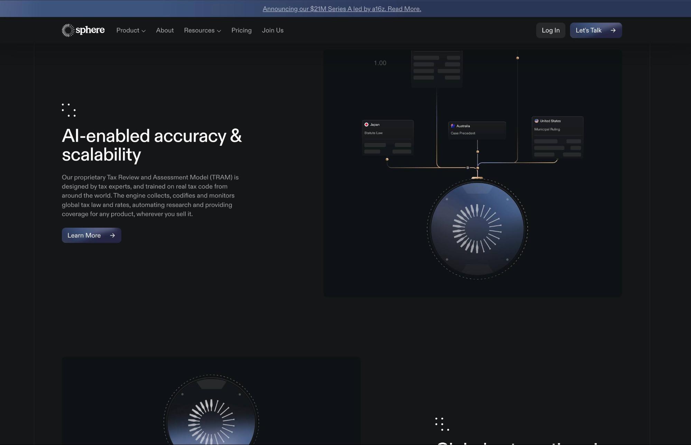Open the Product menu

(x=128, y=30)
